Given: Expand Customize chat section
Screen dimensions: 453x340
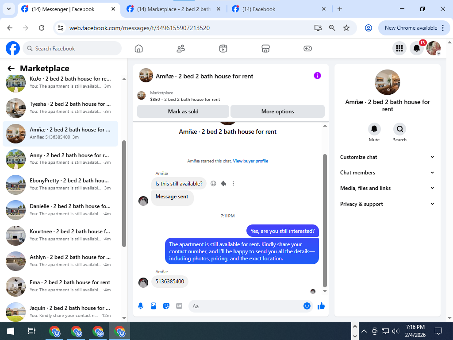Looking at the screenshot, I should [387, 157].
